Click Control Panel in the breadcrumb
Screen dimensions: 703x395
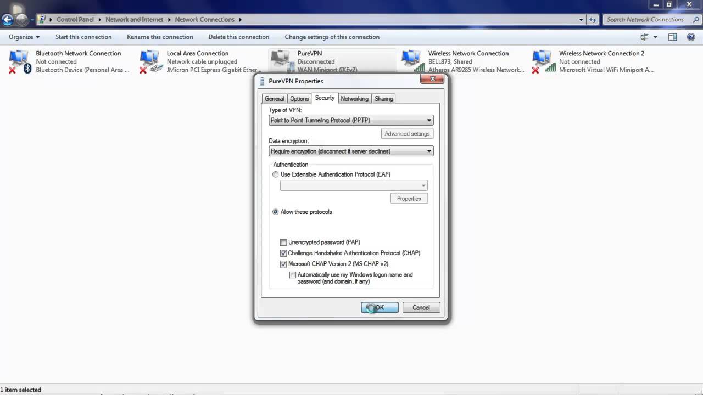click(75, 20)
